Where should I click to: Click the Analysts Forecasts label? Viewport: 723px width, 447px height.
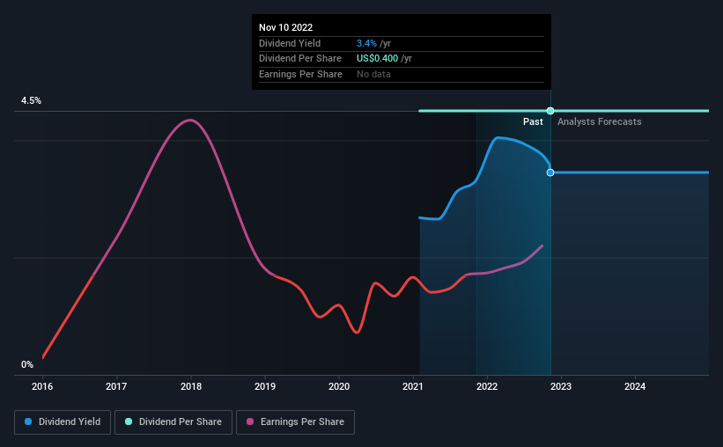click(600, 121)
